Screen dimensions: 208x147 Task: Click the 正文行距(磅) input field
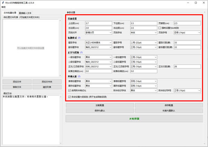[x=187, y=66]
